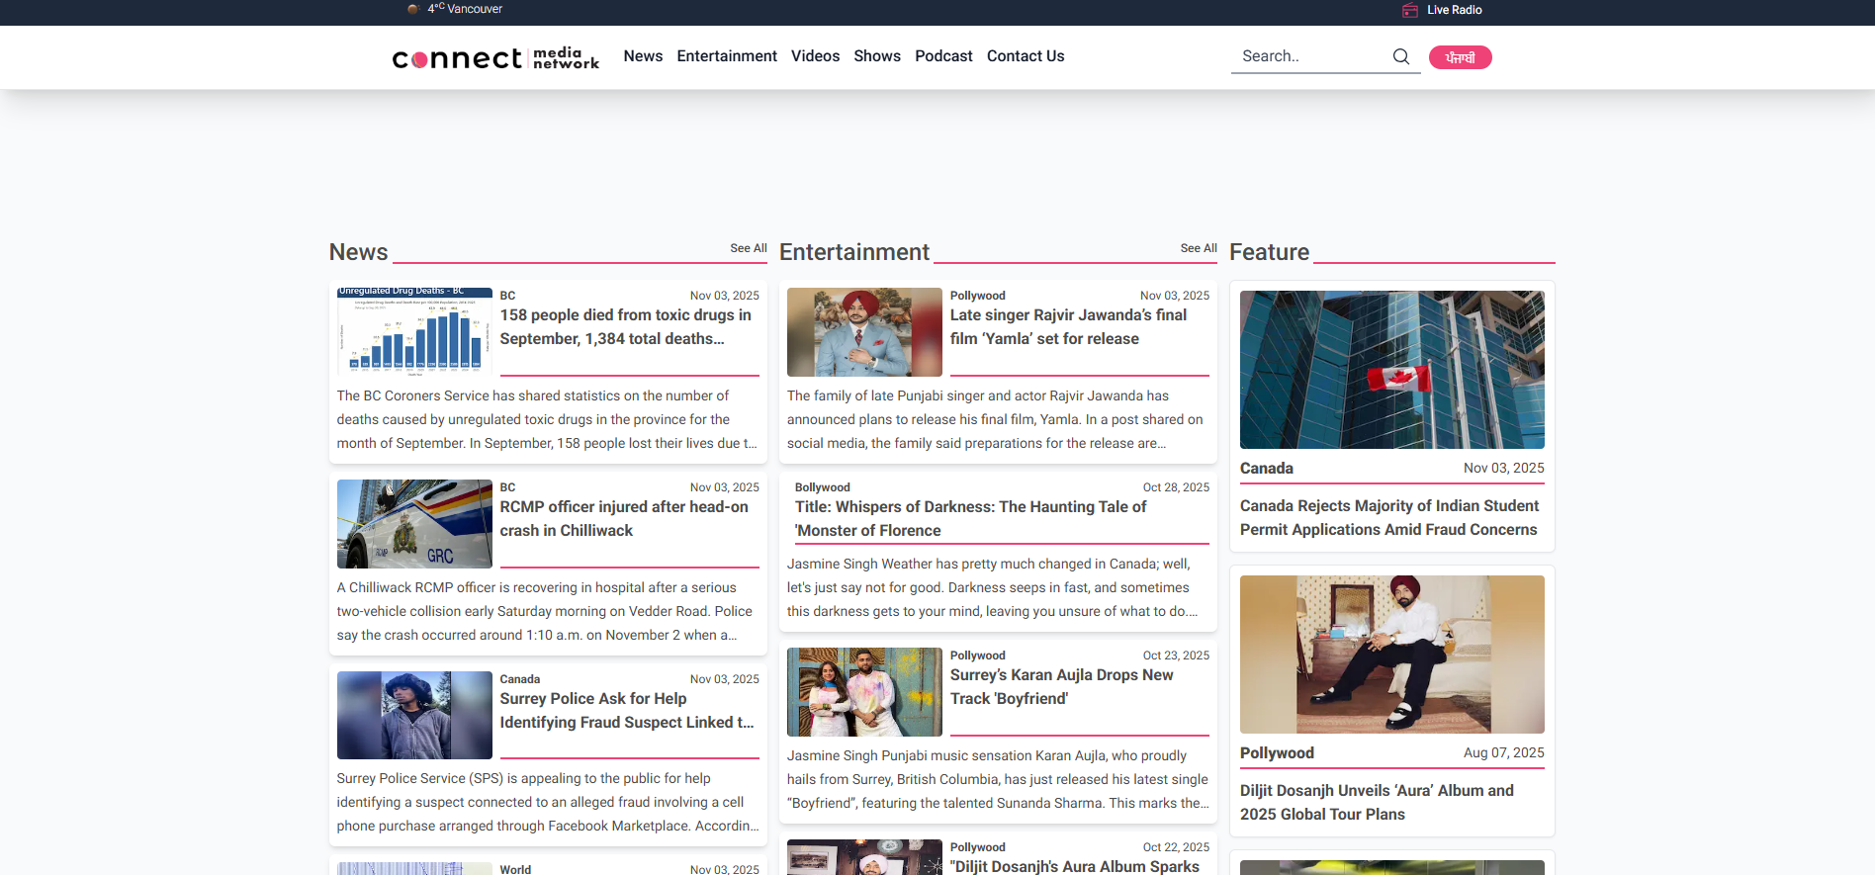Click the Connect Media Network logo
The width and height of the screenshot is (1875, 875).
(x=495, y=58)
